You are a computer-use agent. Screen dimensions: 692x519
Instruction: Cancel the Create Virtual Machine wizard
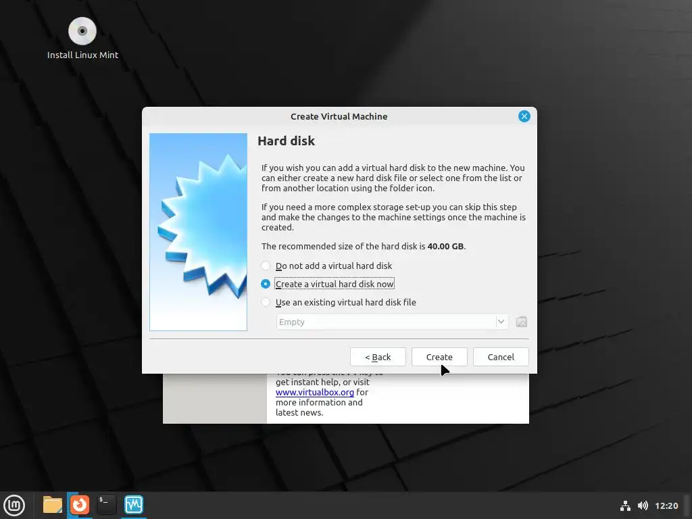pos(501,357)
